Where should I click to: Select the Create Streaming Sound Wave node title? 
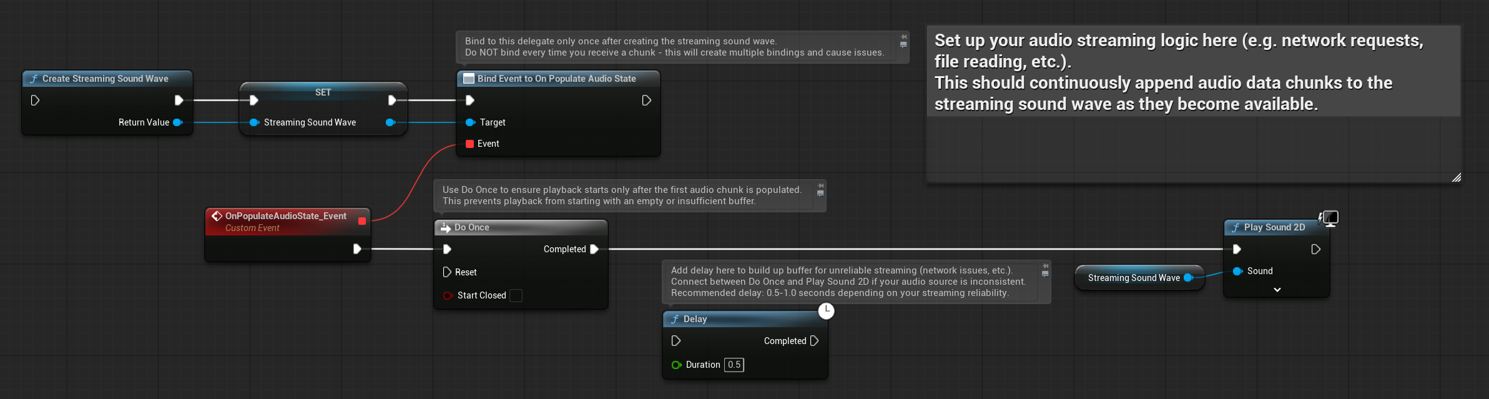pyautogui.click(x=105, y=79)
